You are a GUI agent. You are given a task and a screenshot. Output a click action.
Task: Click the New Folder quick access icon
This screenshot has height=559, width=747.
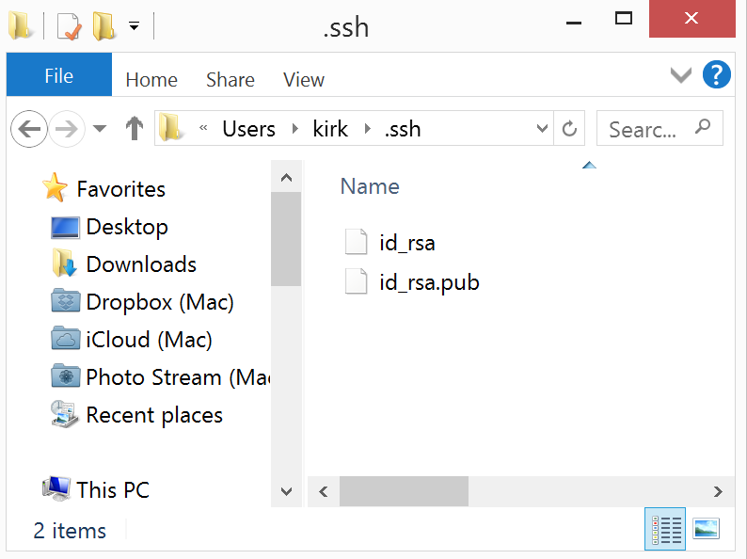click(x=104, y=25)
